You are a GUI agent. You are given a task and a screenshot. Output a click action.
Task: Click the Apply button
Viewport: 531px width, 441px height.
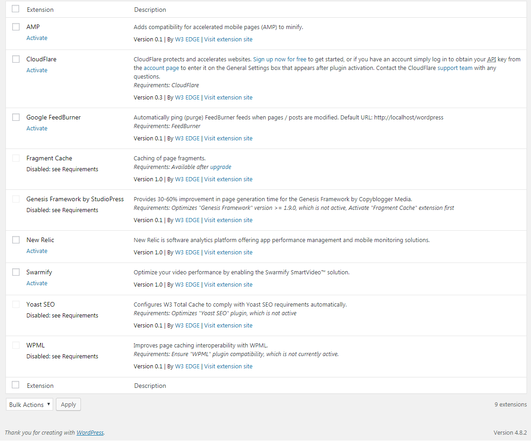pos(68,405)
